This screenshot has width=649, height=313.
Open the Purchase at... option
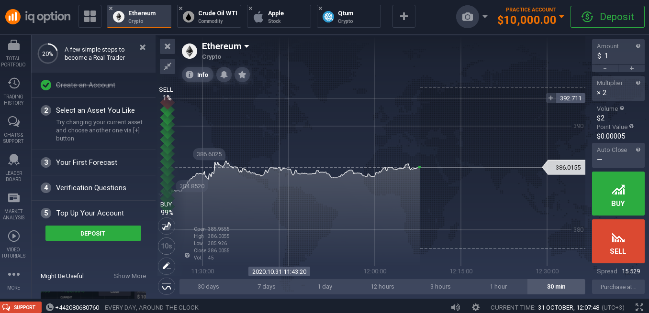coord(618,287)
